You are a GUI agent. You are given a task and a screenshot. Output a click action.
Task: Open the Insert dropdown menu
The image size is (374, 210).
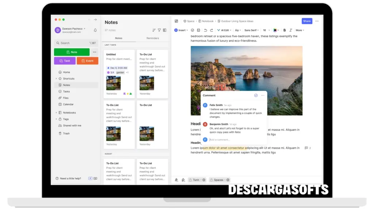pos(181,30)
